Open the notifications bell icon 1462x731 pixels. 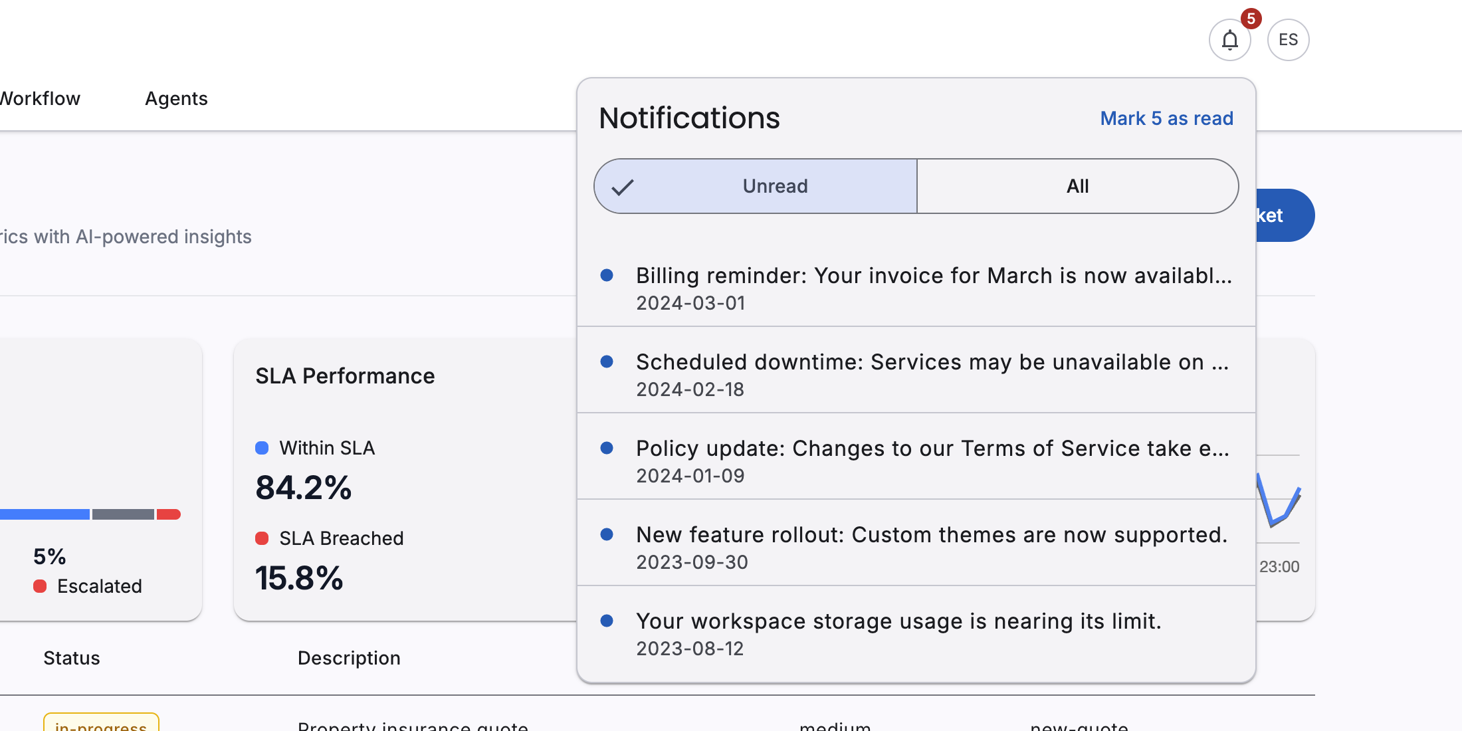pyautogui.click(x=1229, y=40)
